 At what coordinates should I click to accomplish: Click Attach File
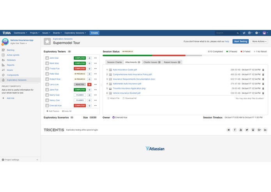click(113, 98)
